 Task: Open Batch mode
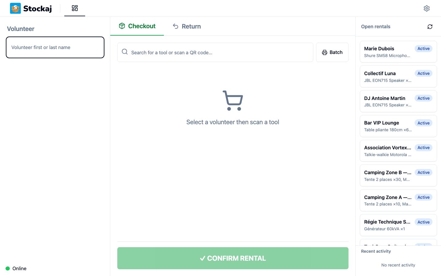click(332, 52)
